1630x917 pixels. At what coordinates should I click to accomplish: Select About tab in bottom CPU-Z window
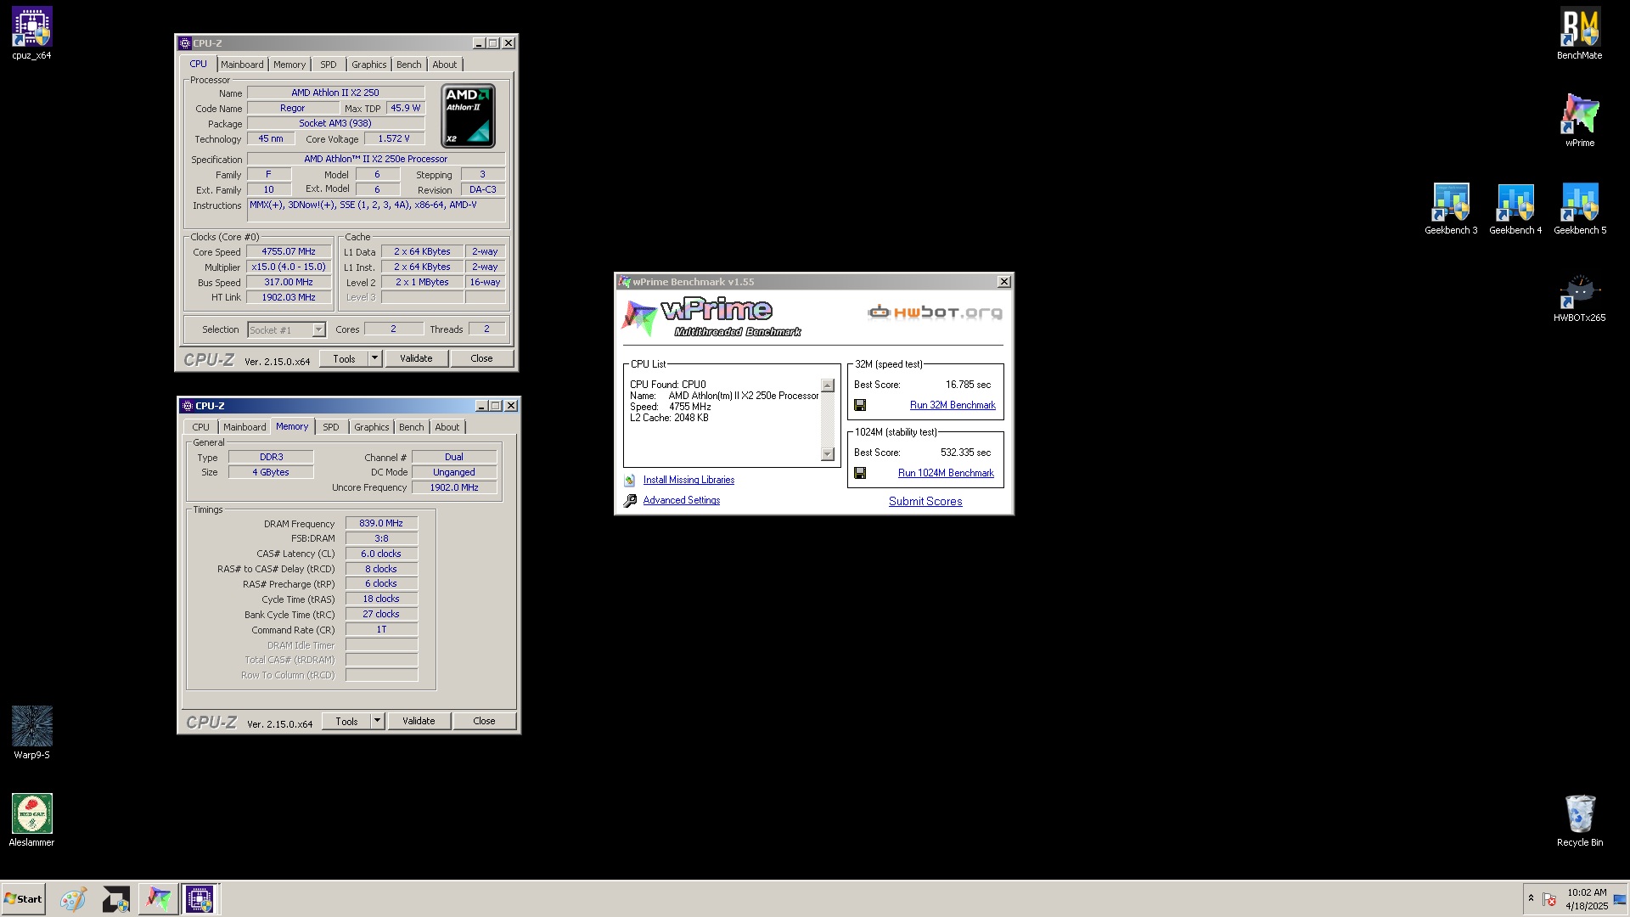coord(447,427)
